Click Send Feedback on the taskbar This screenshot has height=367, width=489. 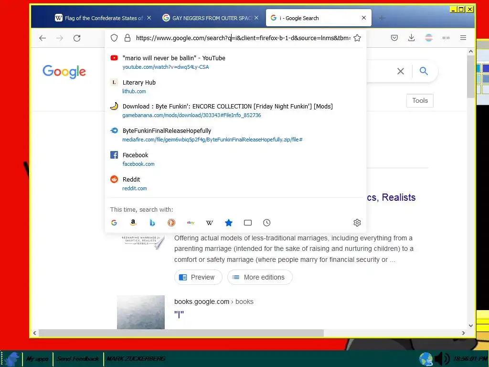78,359
